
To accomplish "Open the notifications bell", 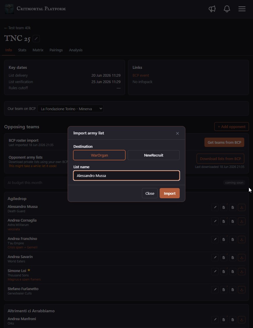I will (227, 9).
